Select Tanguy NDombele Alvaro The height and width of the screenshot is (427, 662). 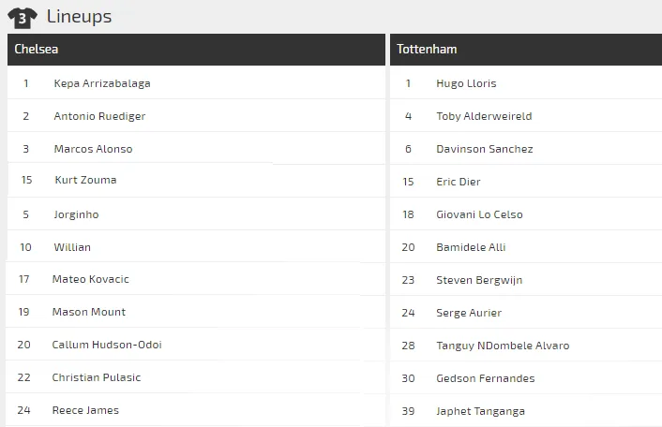(x=503, y=346)
